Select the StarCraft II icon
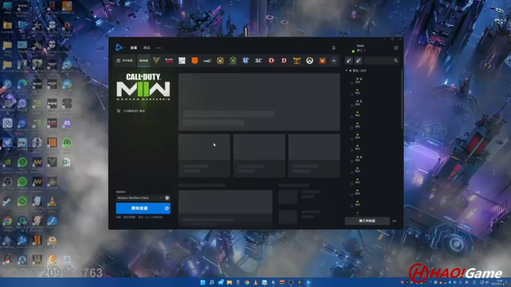This screenshot has height=287, width=511. [246, 61]
